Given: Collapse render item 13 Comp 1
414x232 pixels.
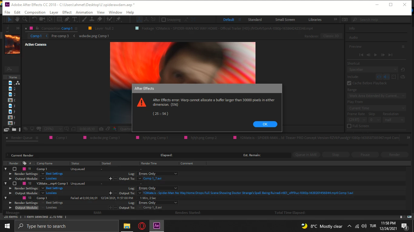Looking at the screenshot, I should (x=5, y=198).
